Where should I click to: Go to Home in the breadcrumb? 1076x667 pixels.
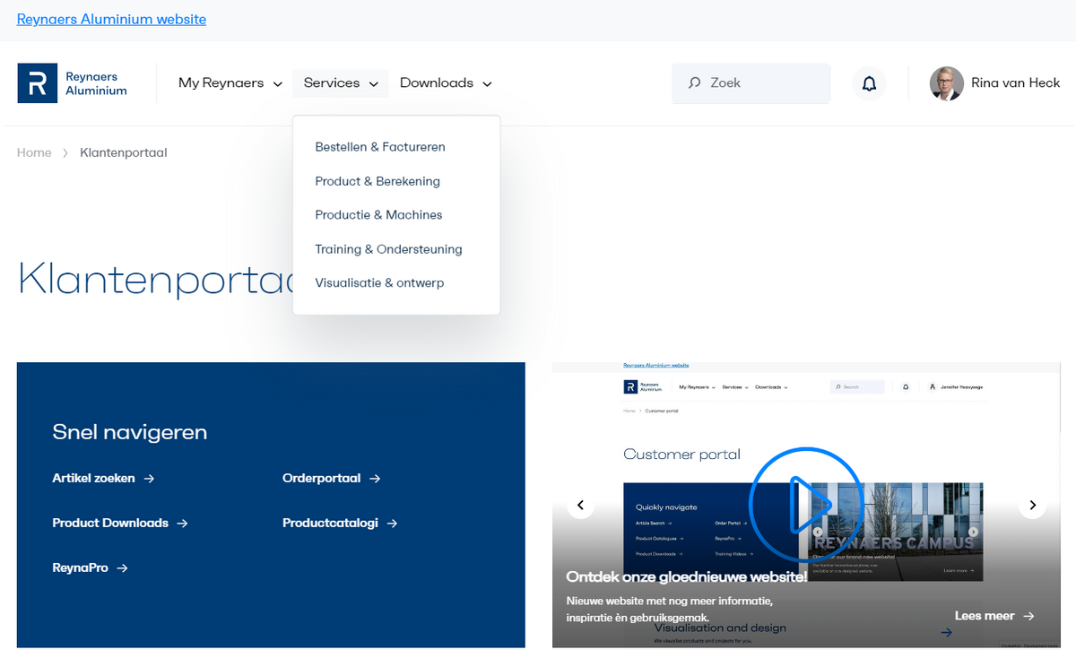point(34,152)
